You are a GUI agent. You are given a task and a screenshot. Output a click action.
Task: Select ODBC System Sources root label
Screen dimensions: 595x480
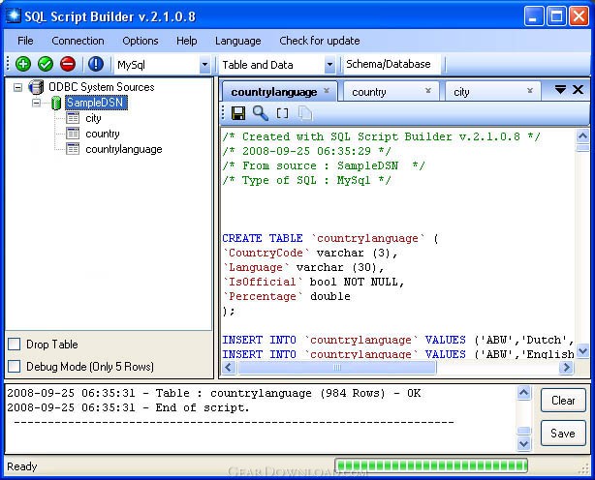tap(102, 87)
